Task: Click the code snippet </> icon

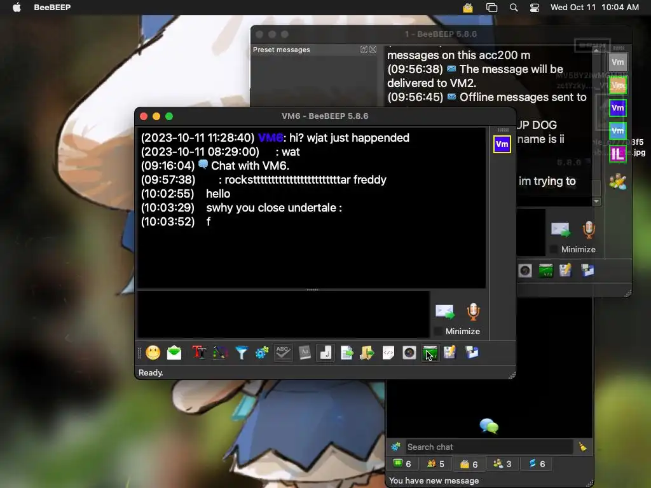Action: [388, 353]
